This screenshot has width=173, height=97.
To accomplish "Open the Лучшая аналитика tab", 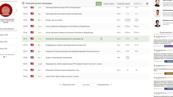I will coord(166,33).
